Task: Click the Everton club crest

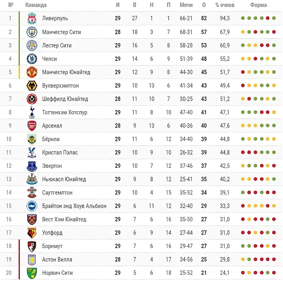Action: click(31, 166)
